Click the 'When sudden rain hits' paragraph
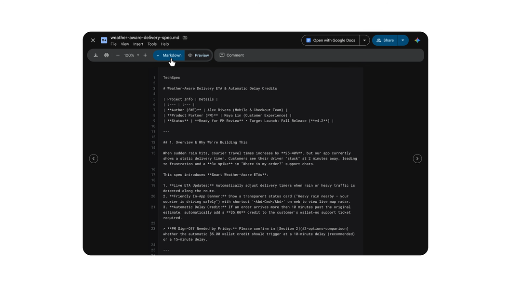The image size is (511, 287). 260,158
